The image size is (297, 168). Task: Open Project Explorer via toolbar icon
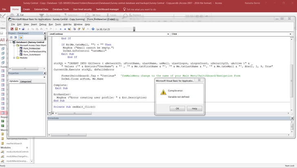(x=75, y=29)
